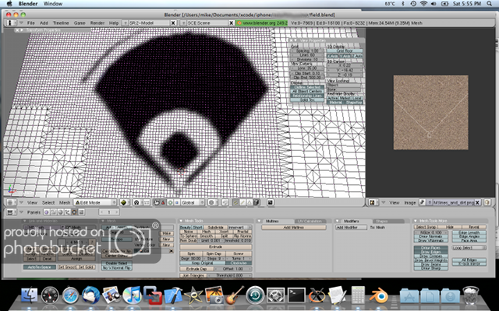Collapse the Mesh Tools More panel triangle
Viewport: 499px width, 311px height.
[x=416, y=221]
